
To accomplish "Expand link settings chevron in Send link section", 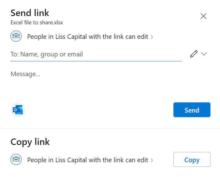I will point(152,37).
